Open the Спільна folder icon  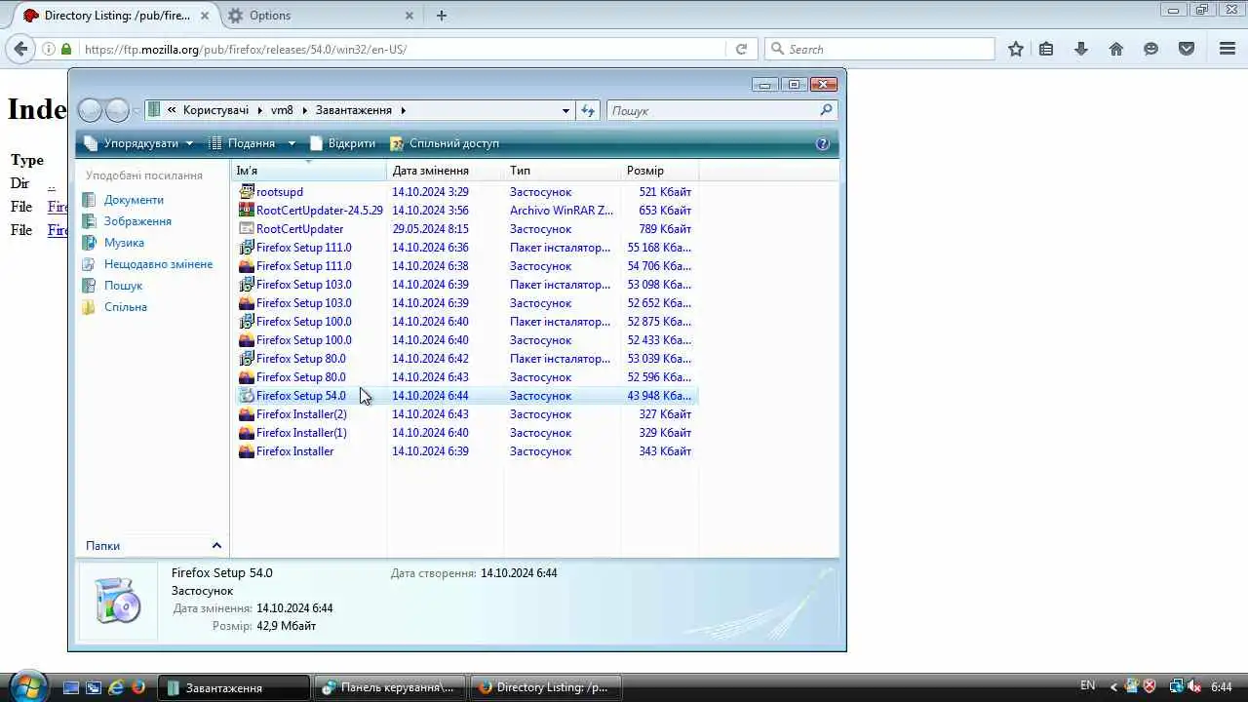90,307
